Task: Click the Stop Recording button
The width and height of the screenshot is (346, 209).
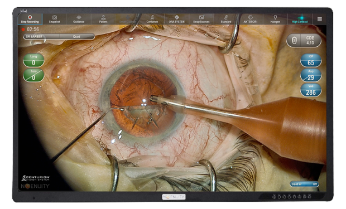Action: (30, 19)
